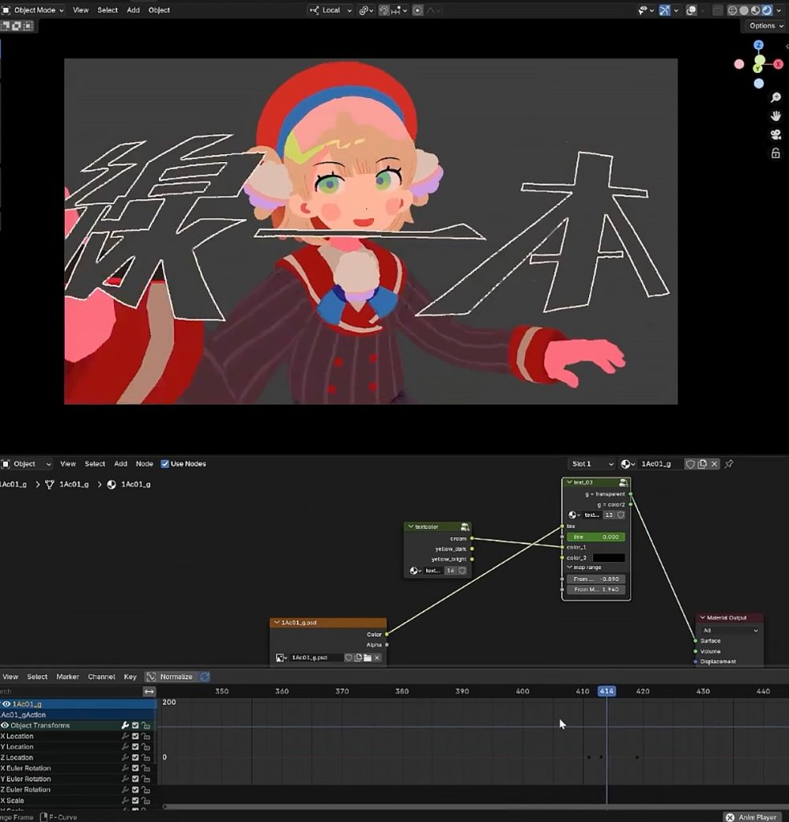
Task: Click the fake user shield for 1Ac01_g material
Action: (x=689, y=464)
